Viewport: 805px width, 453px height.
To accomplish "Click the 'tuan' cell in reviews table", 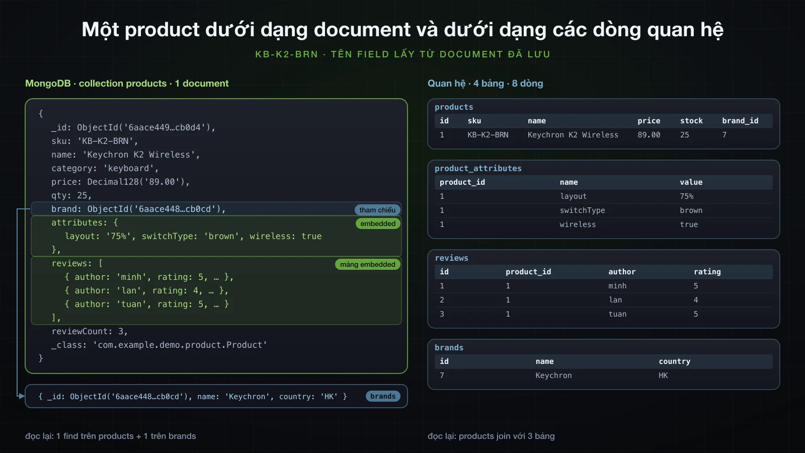I will [x=617, y=314].
